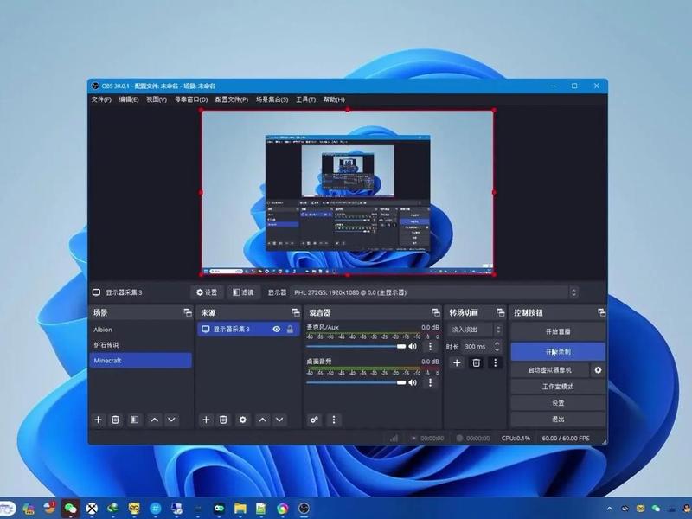Open the 停靠窗口(D) menu

pos(191,99)
